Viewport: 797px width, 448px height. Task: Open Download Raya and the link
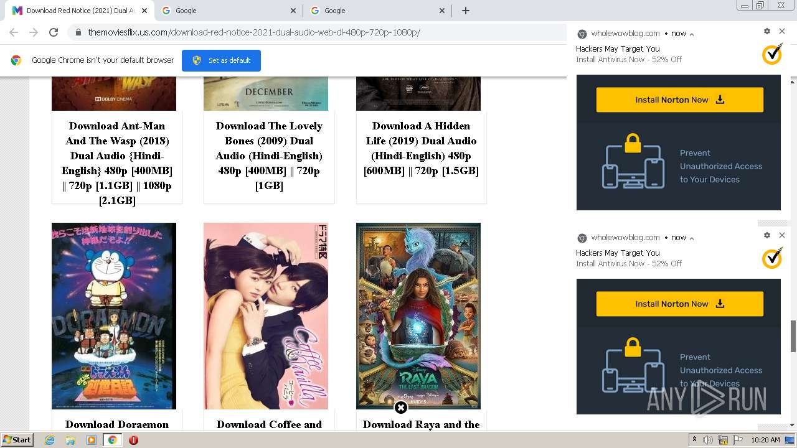(421, 424)
